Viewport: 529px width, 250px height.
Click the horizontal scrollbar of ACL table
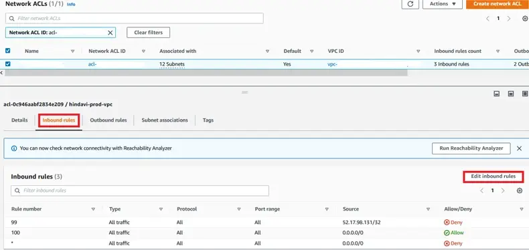pos(206,73)
